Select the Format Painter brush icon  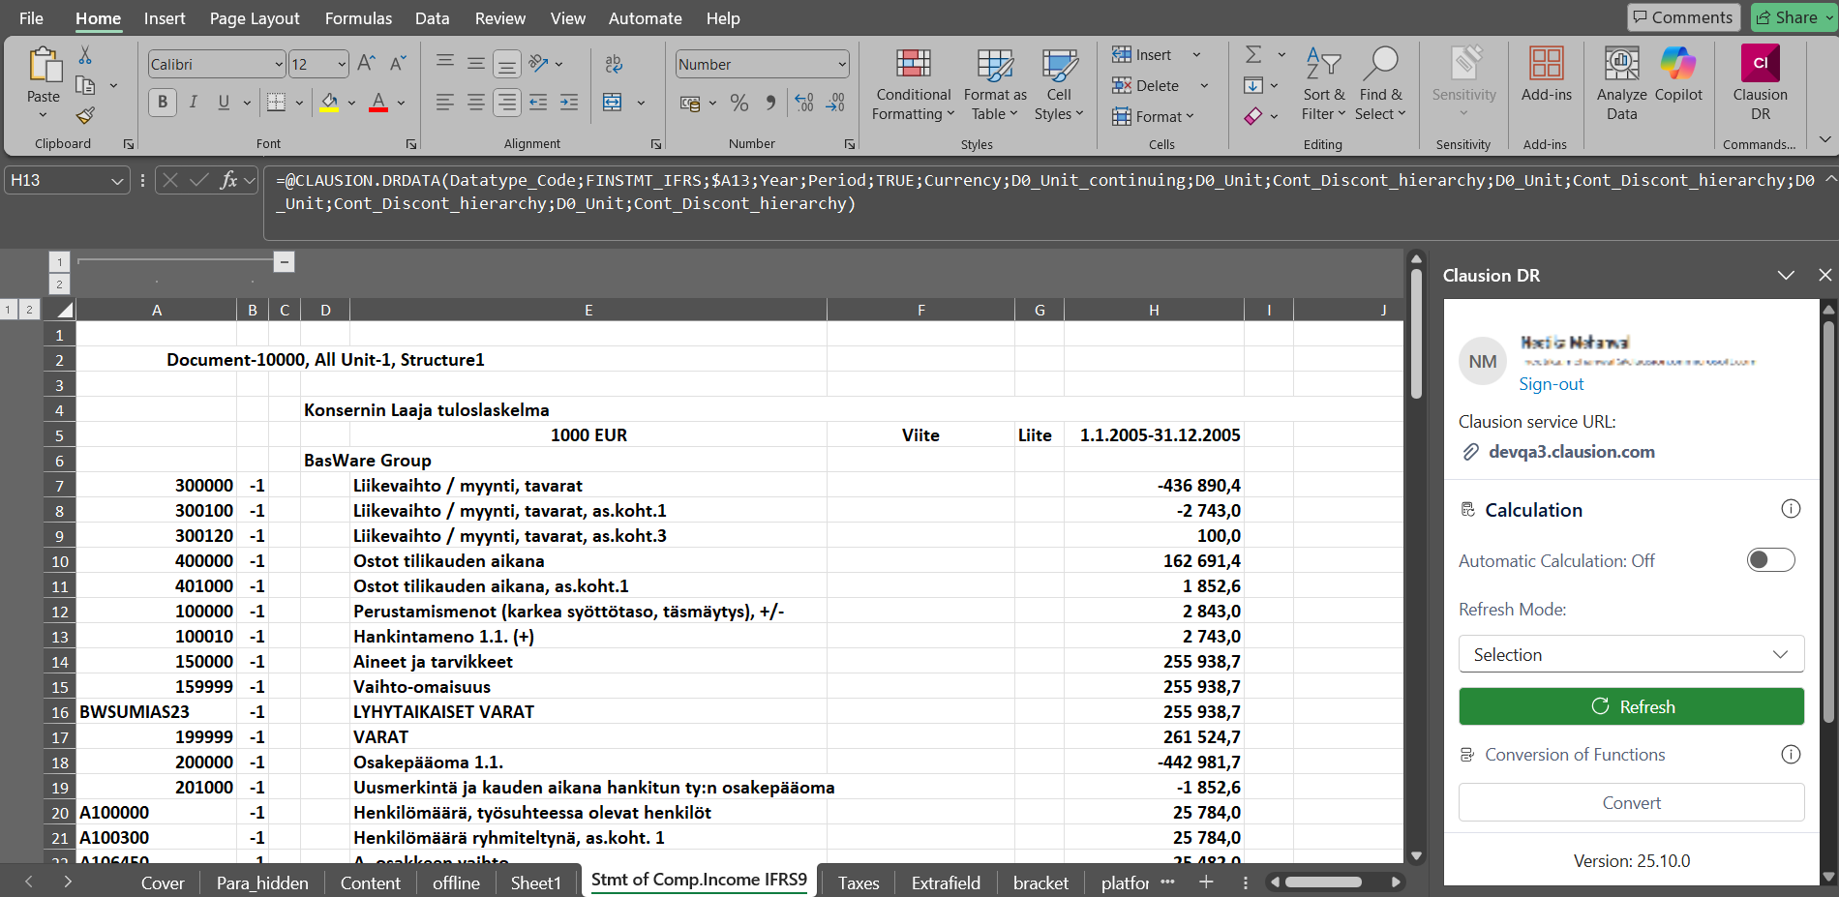pos(85,116)
